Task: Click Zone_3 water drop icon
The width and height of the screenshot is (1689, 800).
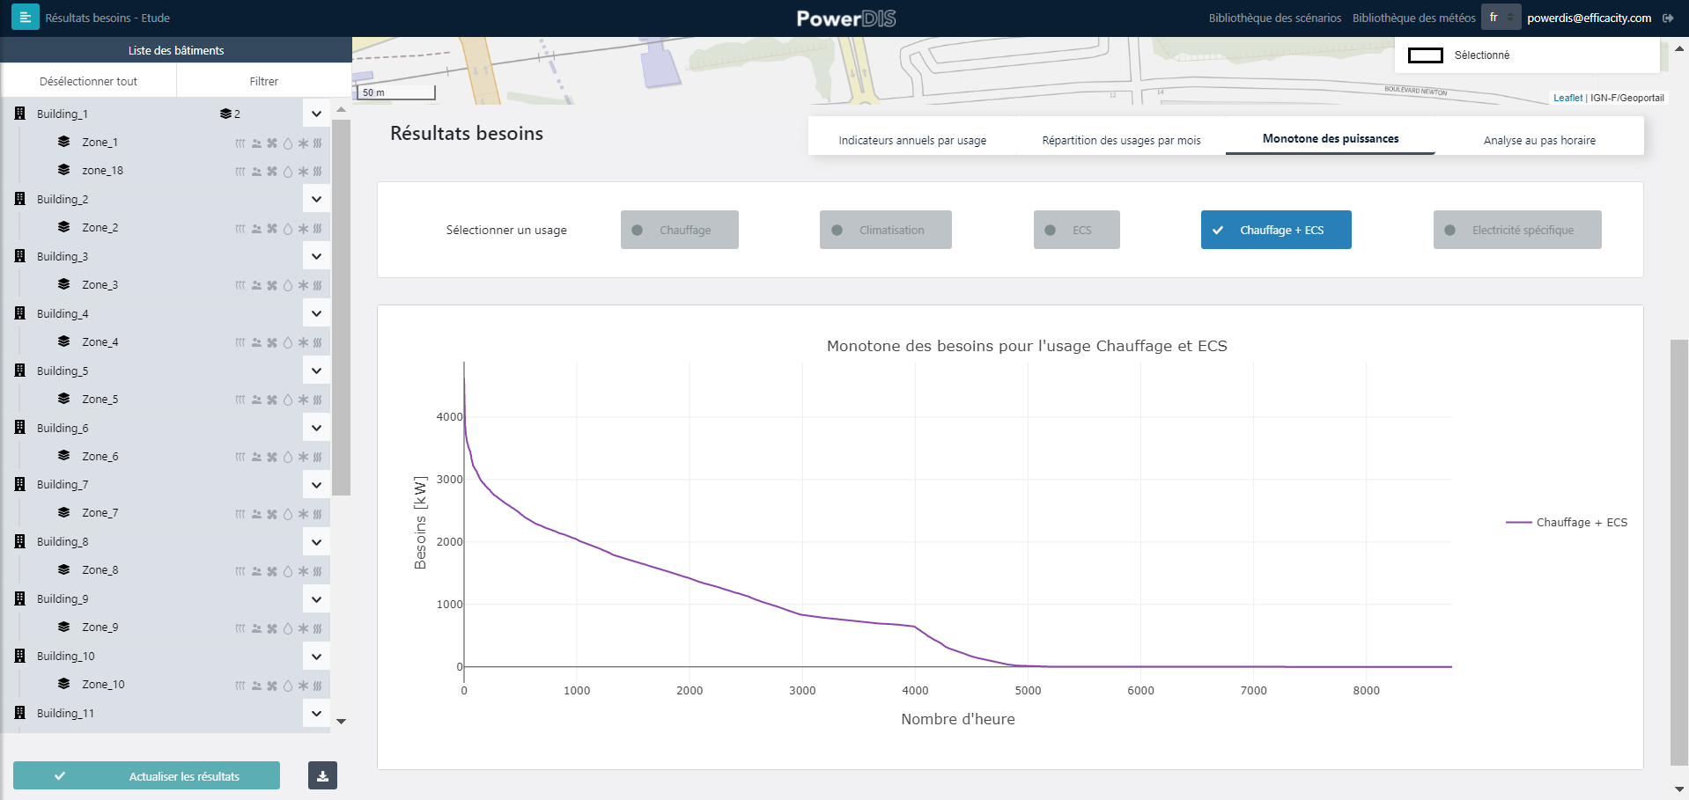Action: 287,285
